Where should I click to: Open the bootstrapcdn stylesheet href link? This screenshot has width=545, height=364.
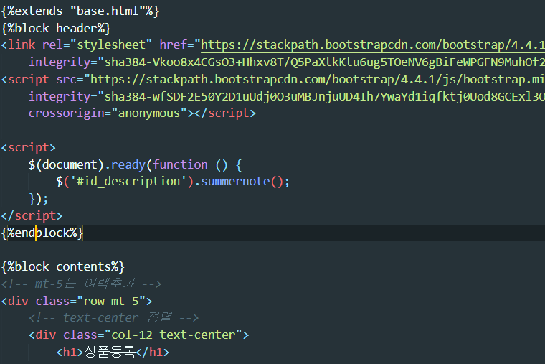tap(373, 45)
